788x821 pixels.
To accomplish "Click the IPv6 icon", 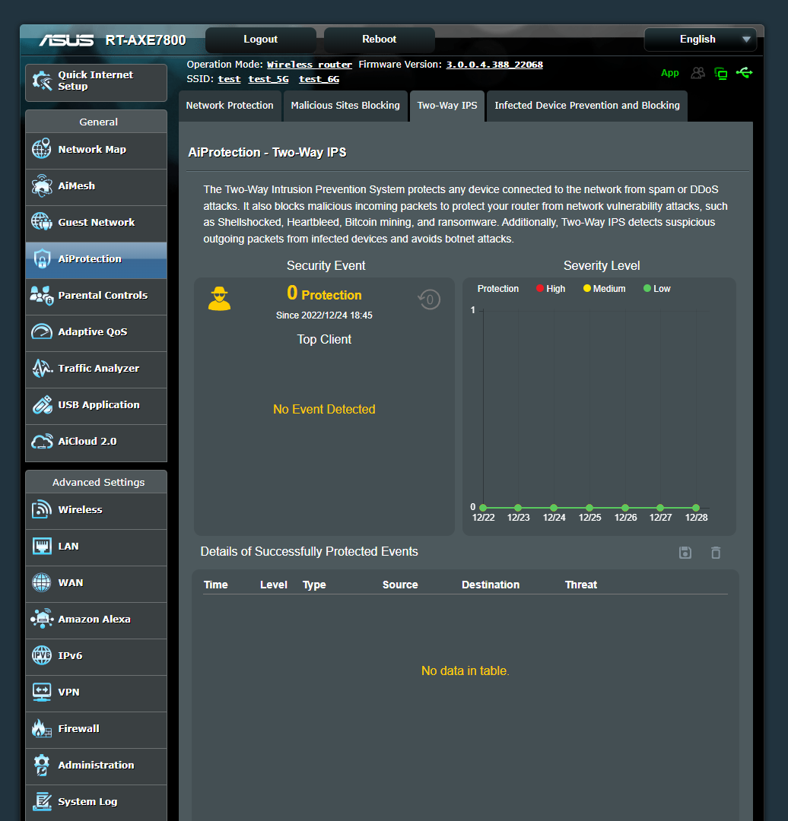I will [41, 655].
